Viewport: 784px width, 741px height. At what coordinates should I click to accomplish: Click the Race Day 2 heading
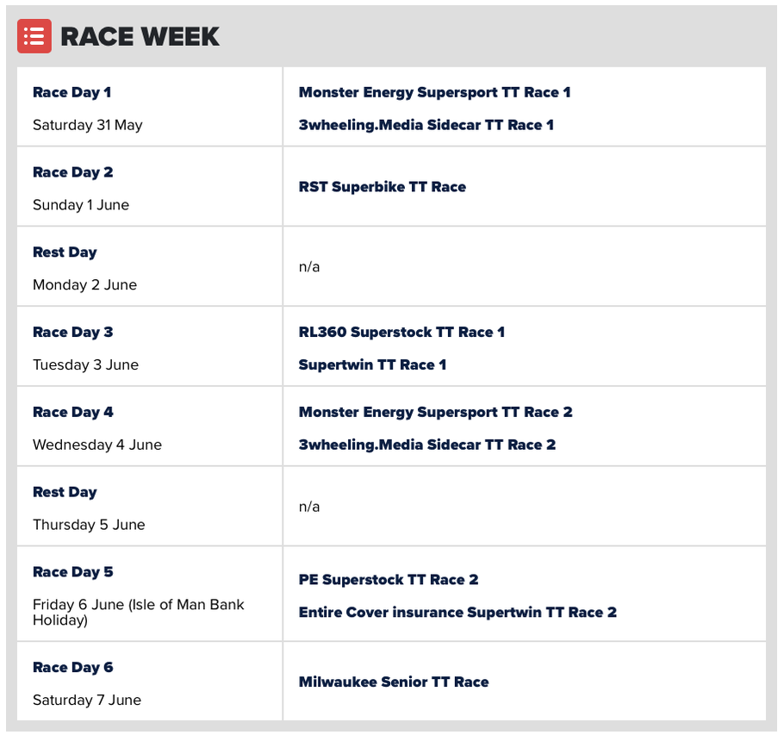pos(73,172)
